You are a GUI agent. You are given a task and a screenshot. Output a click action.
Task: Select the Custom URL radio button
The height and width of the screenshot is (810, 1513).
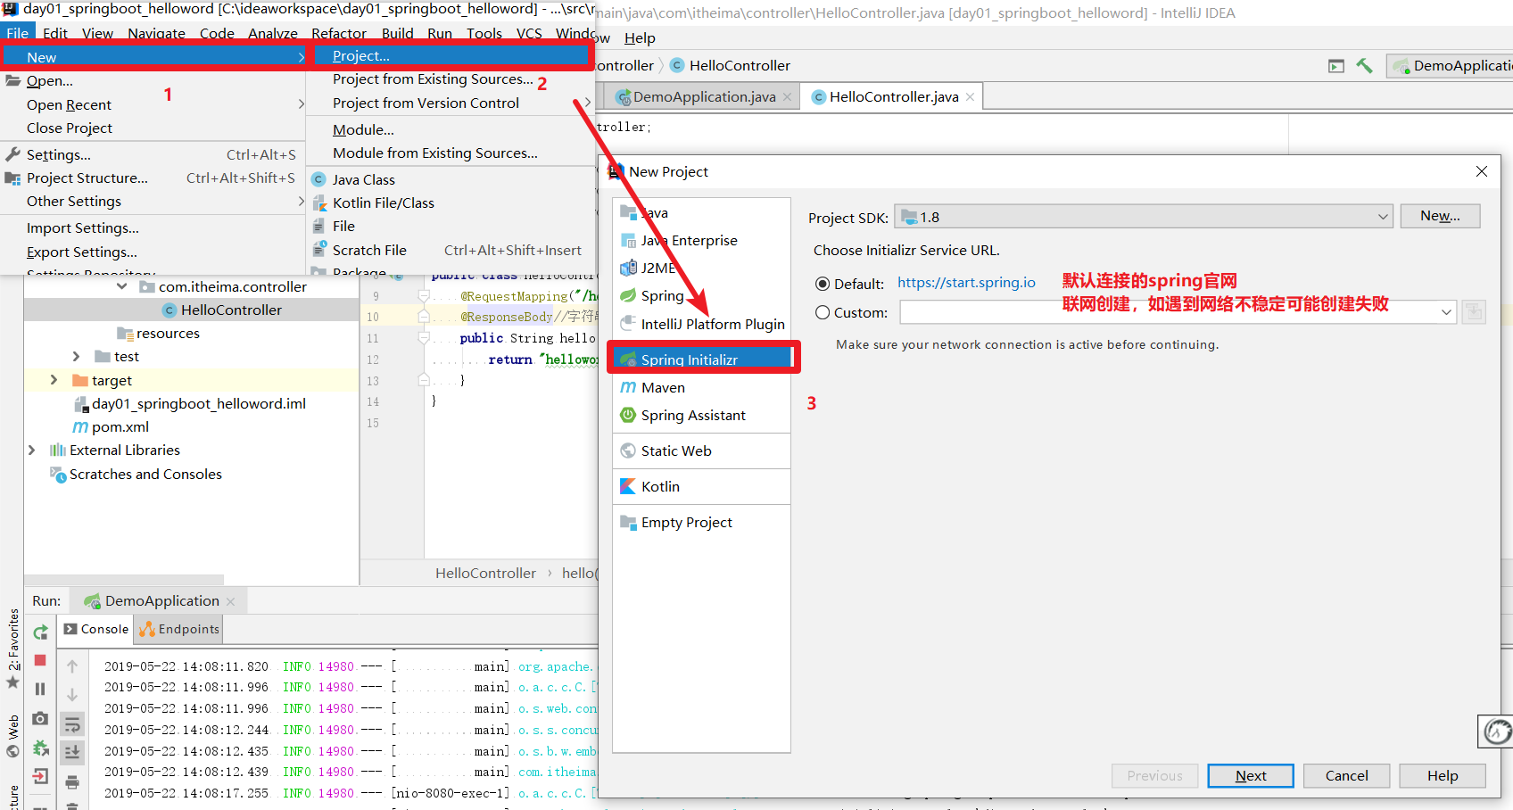pos(823,312)
